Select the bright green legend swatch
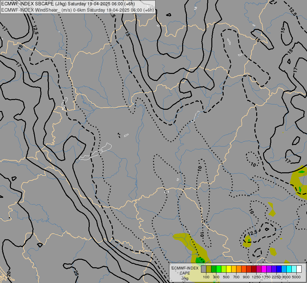The image size is (307, 283). [x=219, y=269]
